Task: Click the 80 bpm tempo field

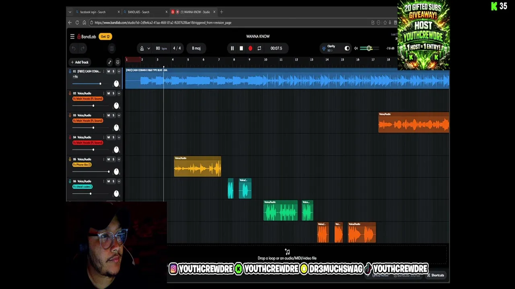Action: tap(161, 48)
